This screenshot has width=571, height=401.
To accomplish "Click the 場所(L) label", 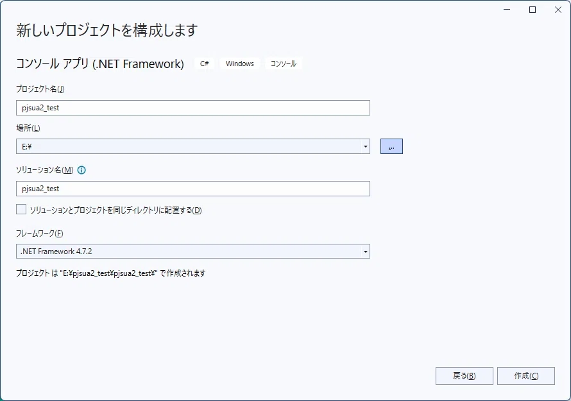I will pos(28,128).
